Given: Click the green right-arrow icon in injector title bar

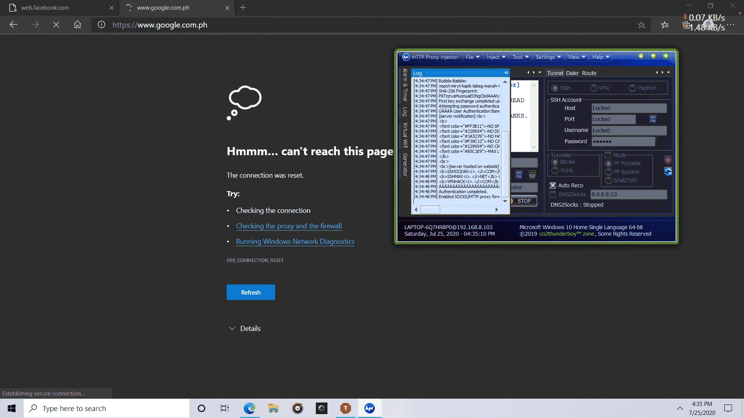Looking at the screenshot, I should click(x=666, y=56).
